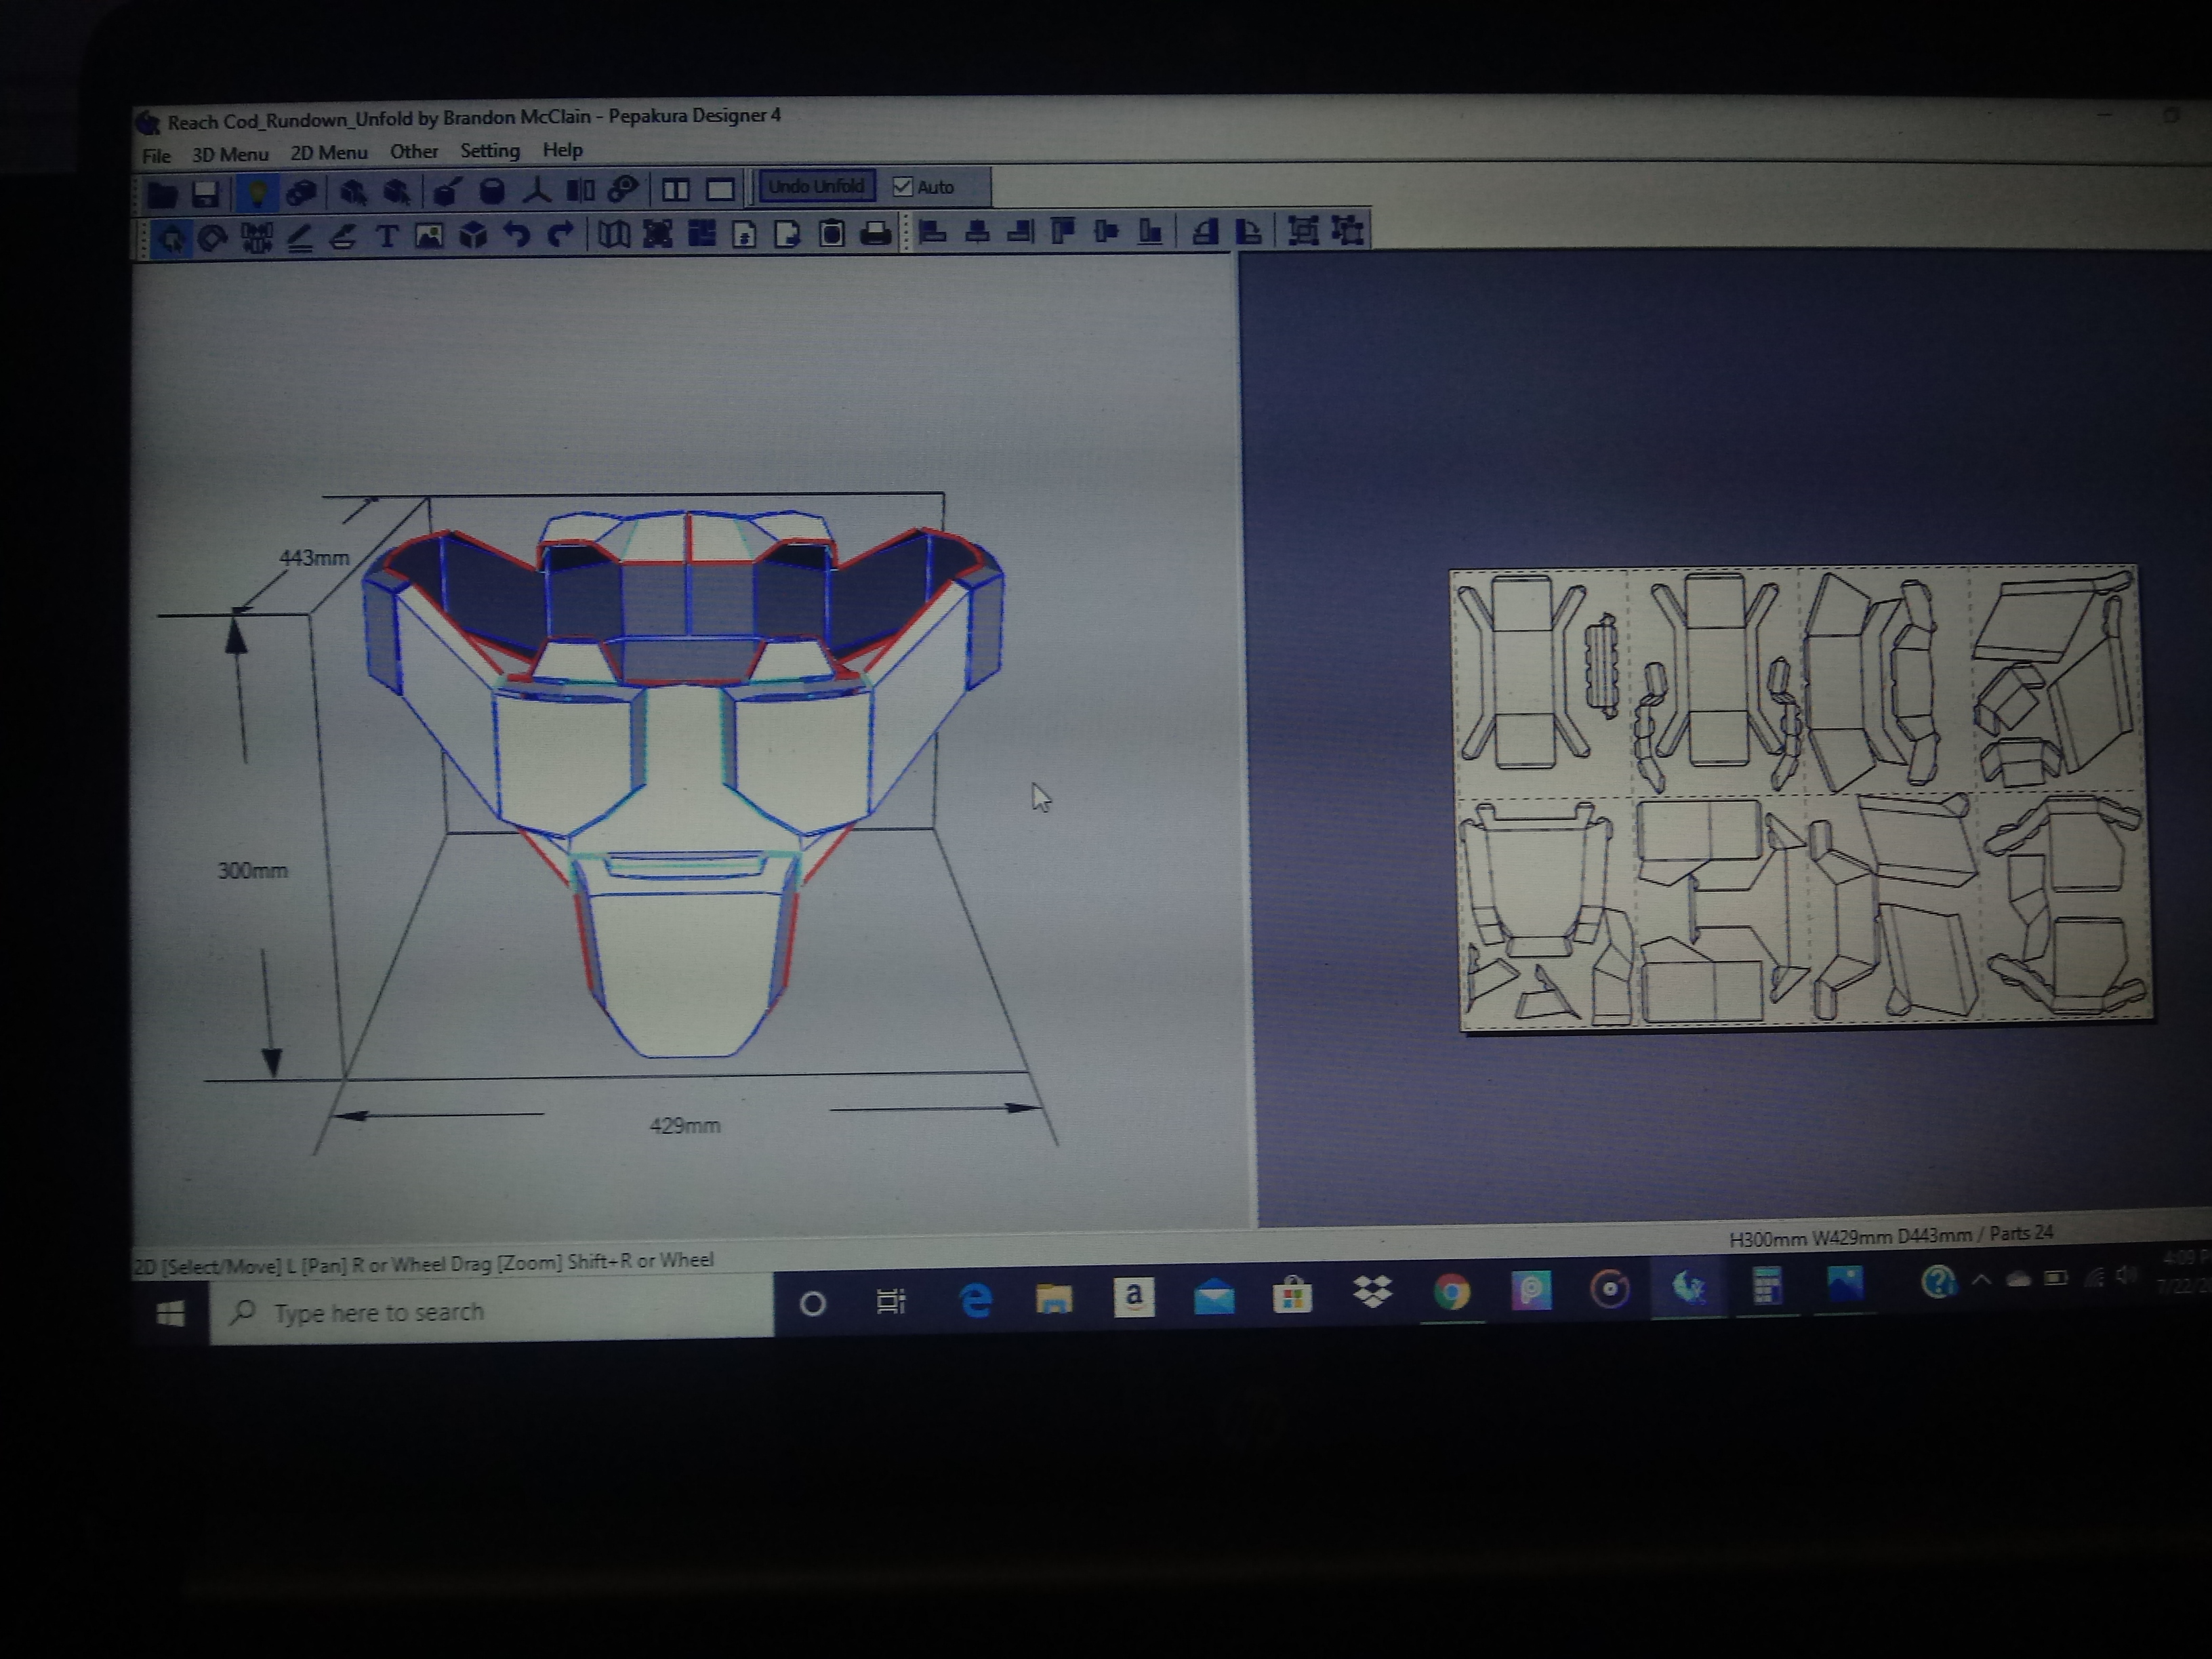The height and width of the screenshot is (1659, 2212).
Task: Click the last distribute spacing icon
Action: 1348,230
